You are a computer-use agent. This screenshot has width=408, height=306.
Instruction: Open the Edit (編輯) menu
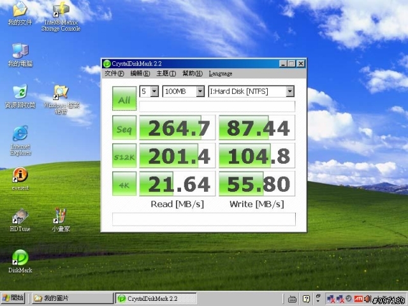140,74
